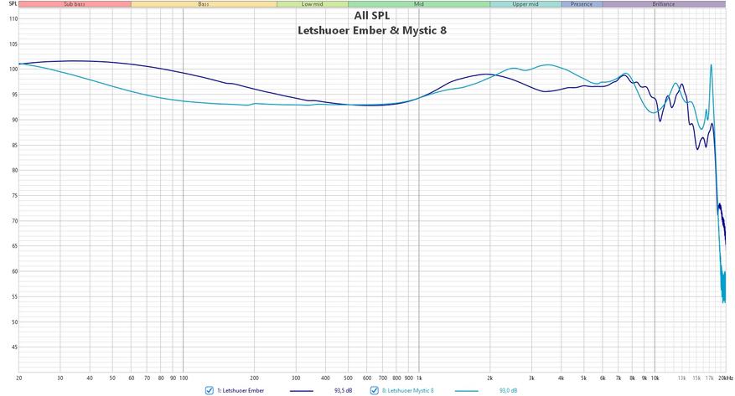
Task: Click the 500 frequency axis label
Action: coord(349,378)
